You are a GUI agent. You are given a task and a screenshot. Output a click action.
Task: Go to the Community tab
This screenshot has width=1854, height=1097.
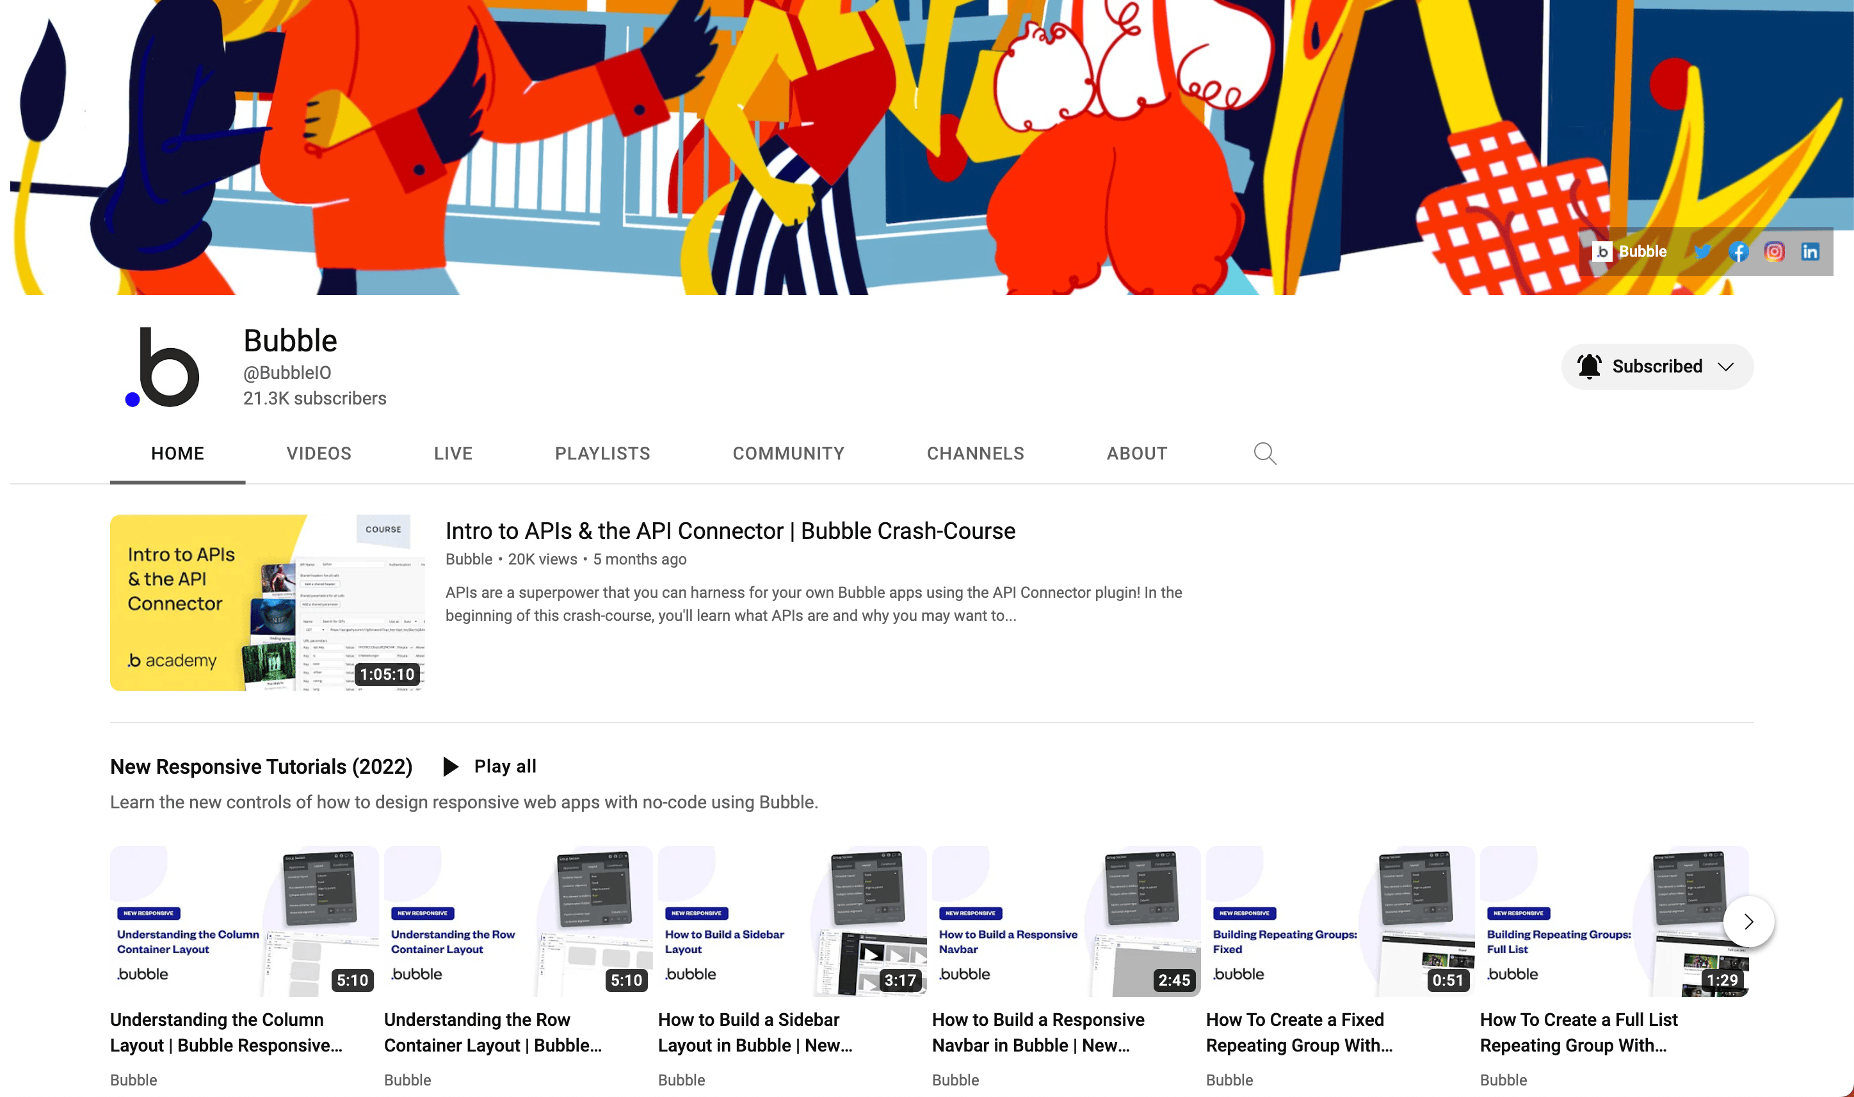click(788, 453)
